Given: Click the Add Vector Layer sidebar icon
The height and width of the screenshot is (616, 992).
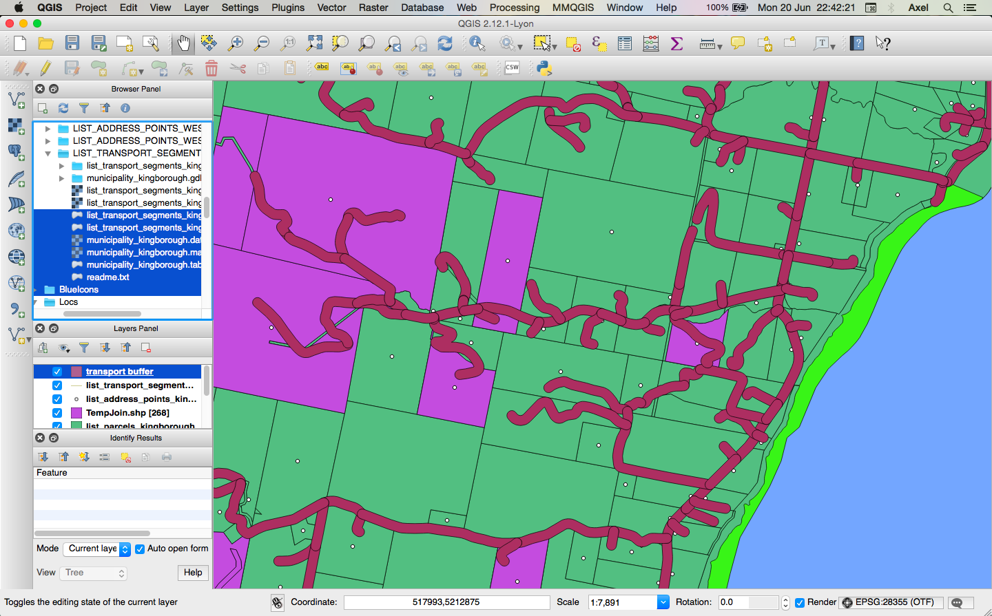Looking at the screenshot, I should pos(16,100).
